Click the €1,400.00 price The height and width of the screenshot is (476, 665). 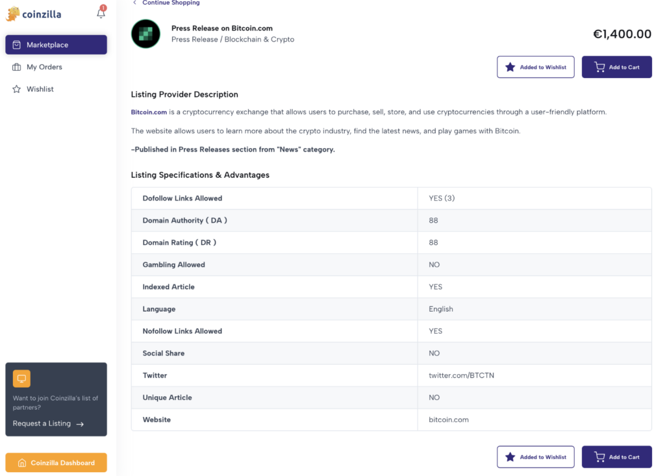(x=621, y=34)
